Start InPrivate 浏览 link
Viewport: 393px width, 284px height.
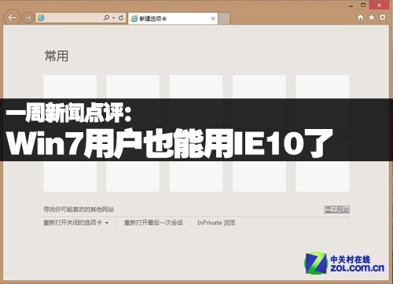(x=216, y=223)
